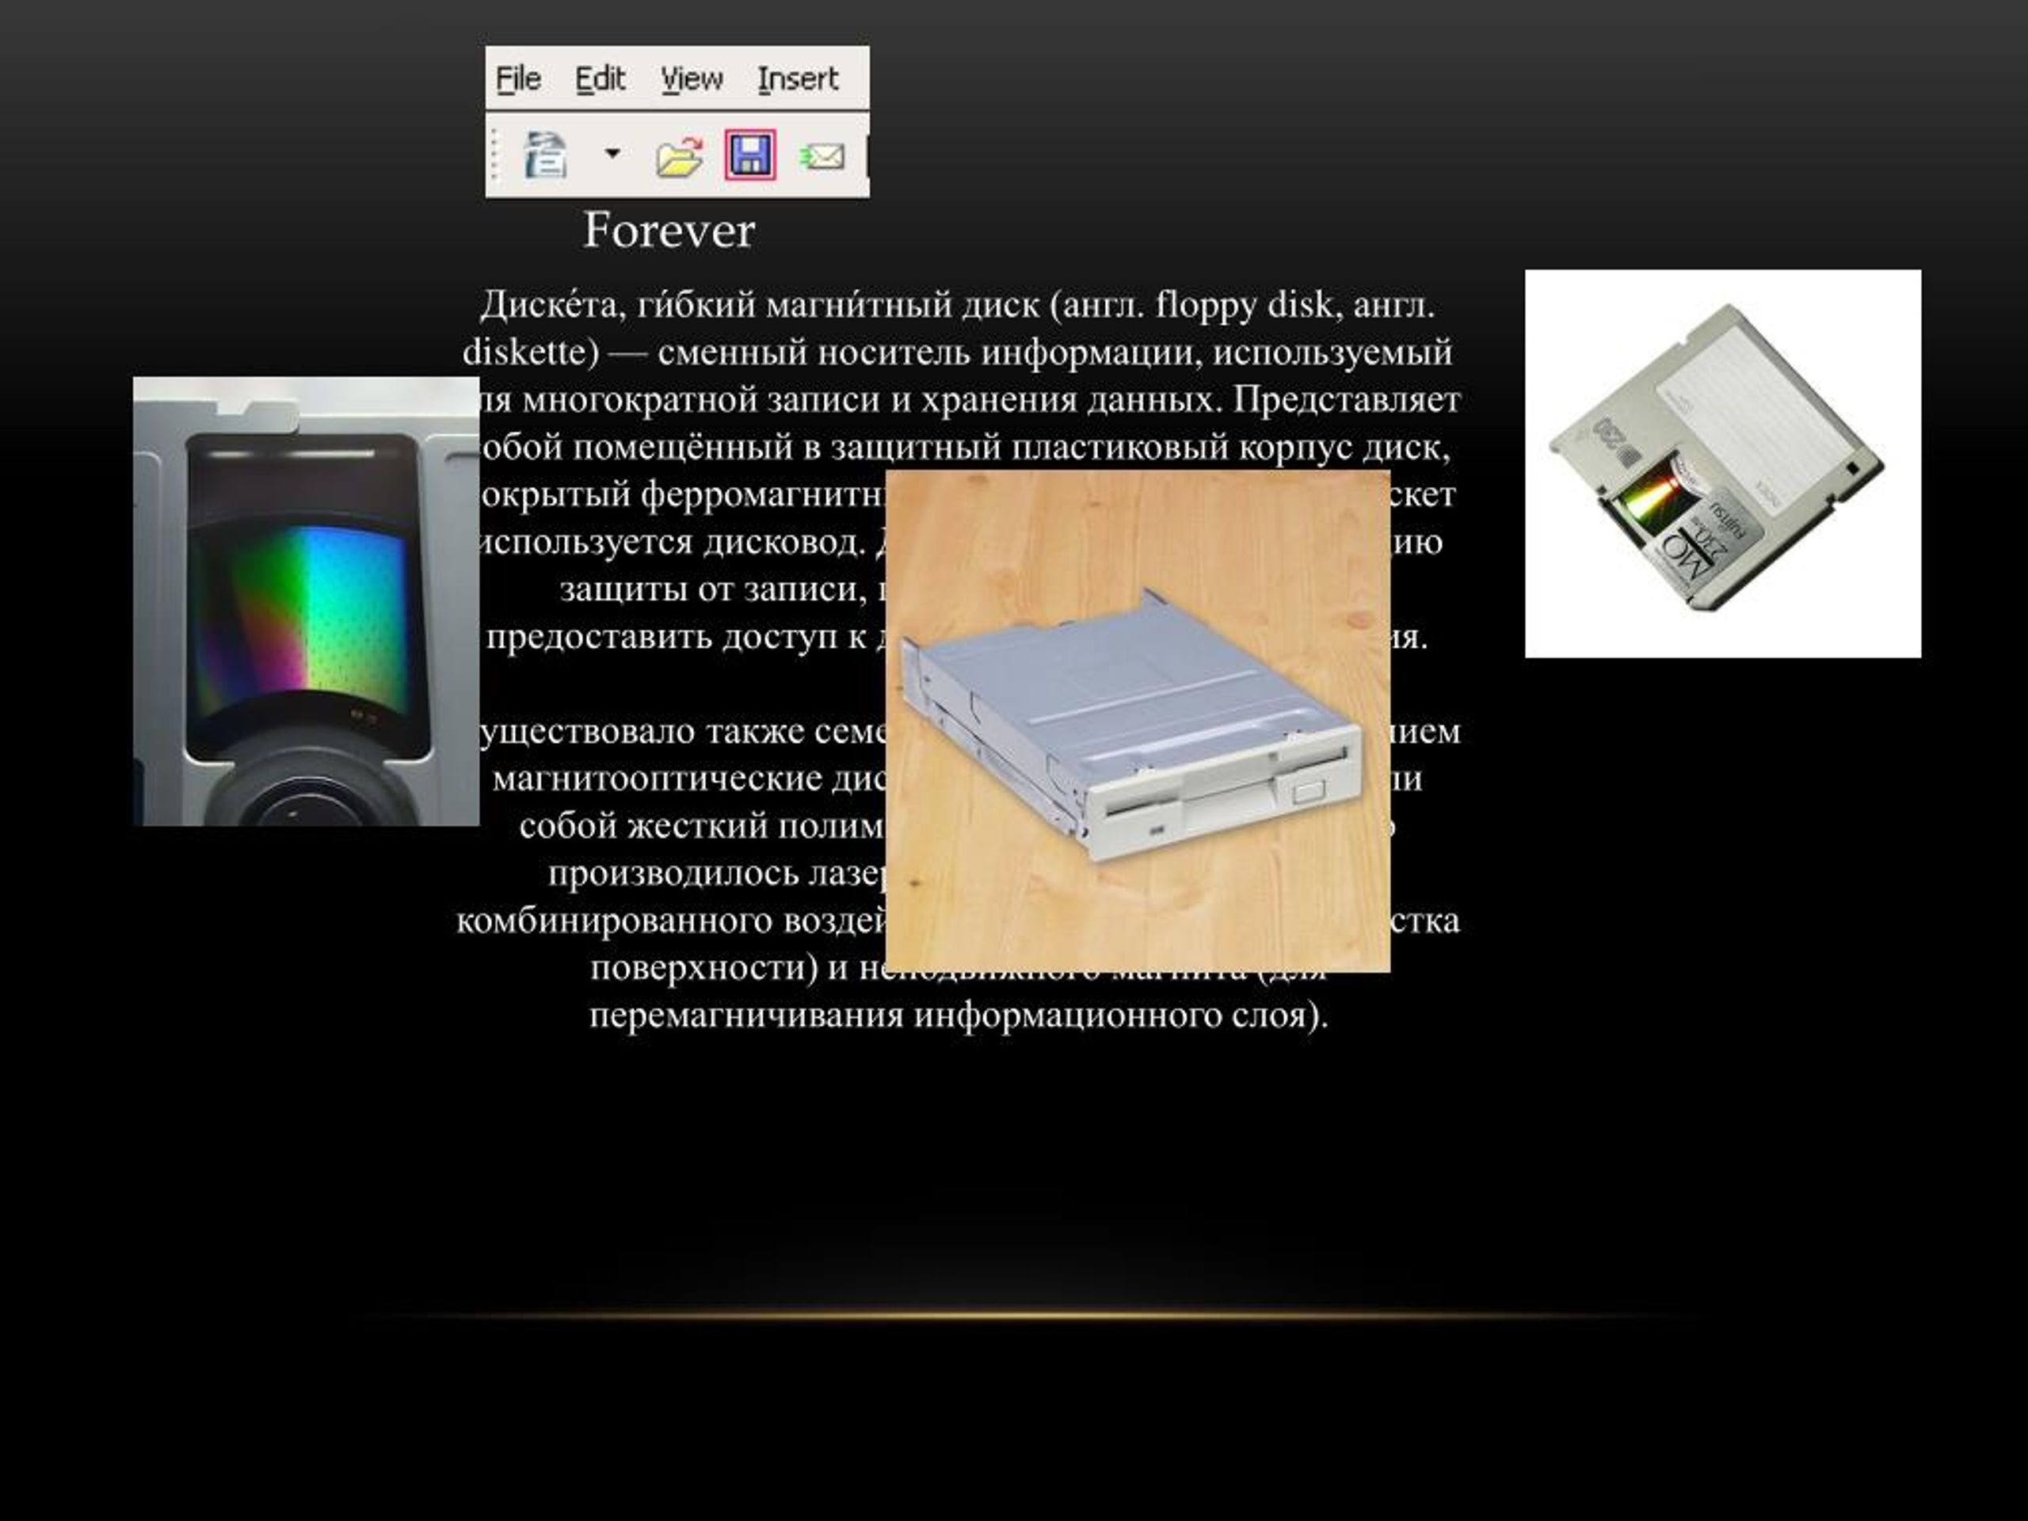Click the word 'Дискета' at paragraph start
Screen dimensions: 2028x1521
point(548,304)
